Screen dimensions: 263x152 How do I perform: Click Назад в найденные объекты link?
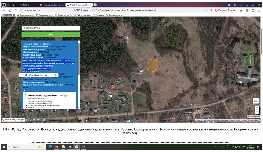(37, 44)
